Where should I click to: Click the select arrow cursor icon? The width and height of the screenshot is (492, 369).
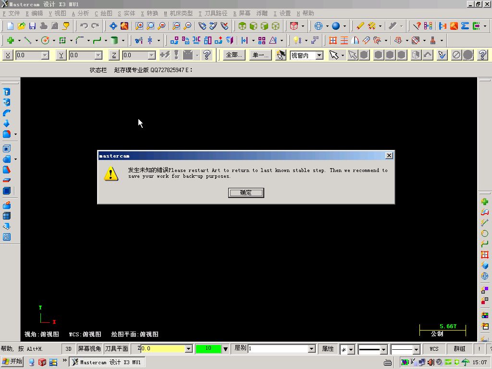point(334,55)
